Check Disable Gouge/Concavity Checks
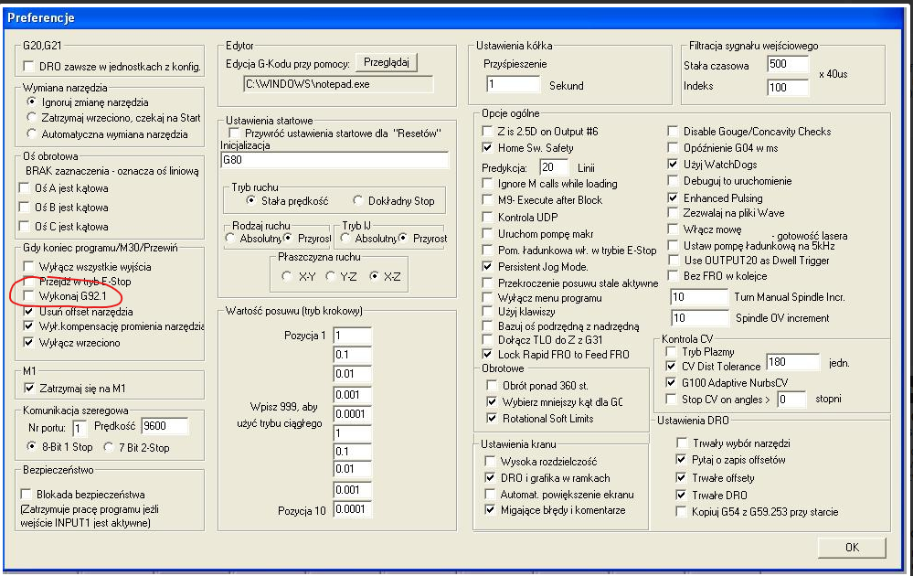913x576 pixels. (x=673, y=131)
